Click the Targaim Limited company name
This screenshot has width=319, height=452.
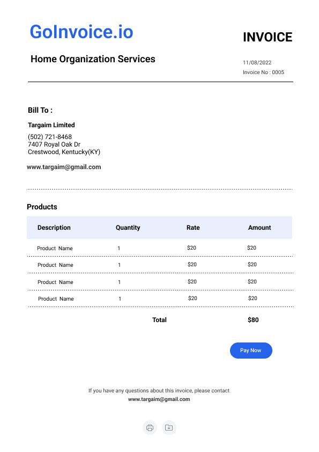(x=51, y=125)
